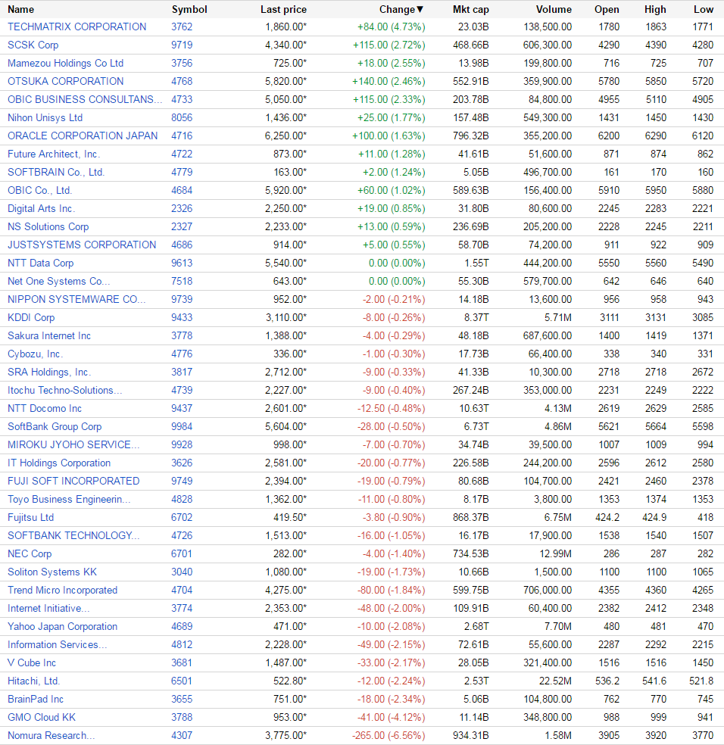Open JUSTSYSTEMS CORPORATION link
This screenshot has width=724, height=745.
(82, 245)
